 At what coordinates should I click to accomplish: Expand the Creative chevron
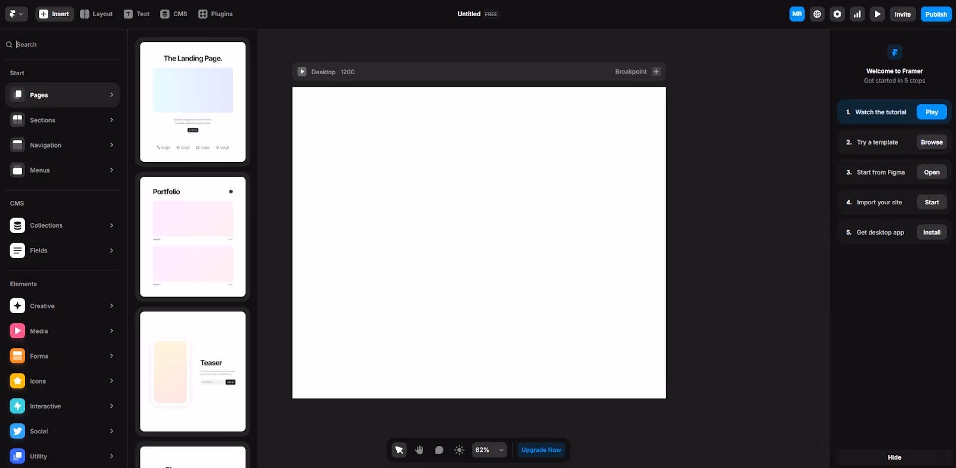112,305
